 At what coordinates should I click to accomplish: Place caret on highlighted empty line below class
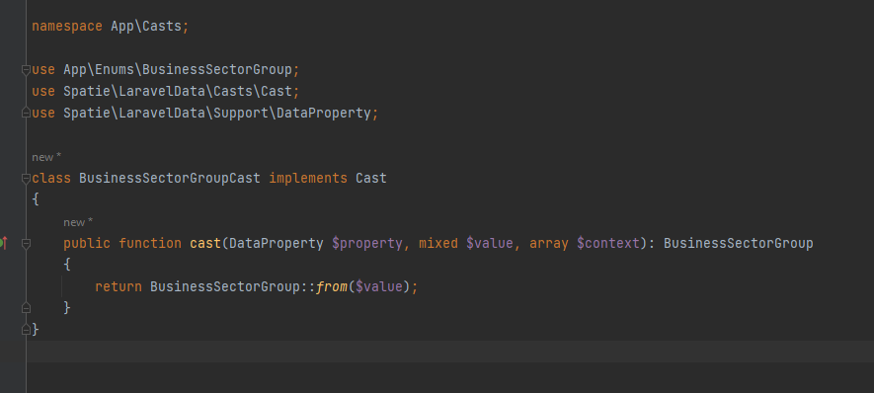pyautogui.click(x=450, y=352)
